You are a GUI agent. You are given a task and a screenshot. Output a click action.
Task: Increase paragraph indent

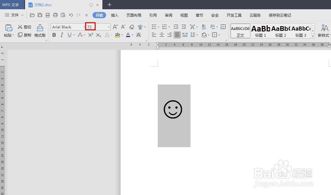[184, 27]
